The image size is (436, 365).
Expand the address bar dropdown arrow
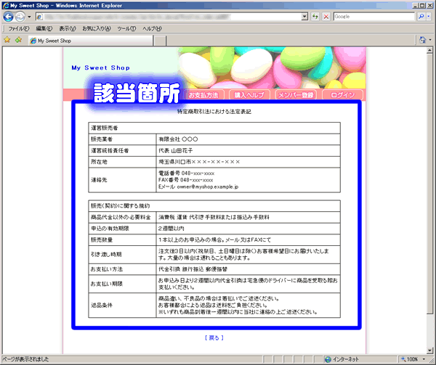click(304, 16)
